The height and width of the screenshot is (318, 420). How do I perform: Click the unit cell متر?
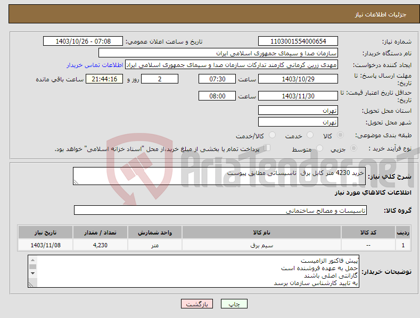155,245
